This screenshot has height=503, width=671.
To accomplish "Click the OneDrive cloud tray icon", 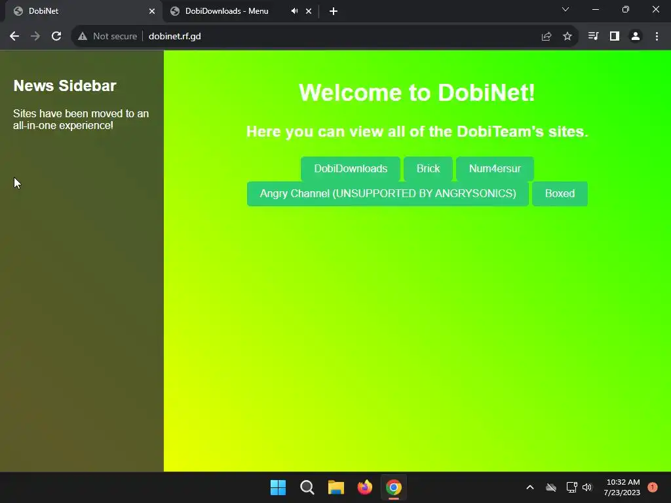I will [x=551, y=487].
